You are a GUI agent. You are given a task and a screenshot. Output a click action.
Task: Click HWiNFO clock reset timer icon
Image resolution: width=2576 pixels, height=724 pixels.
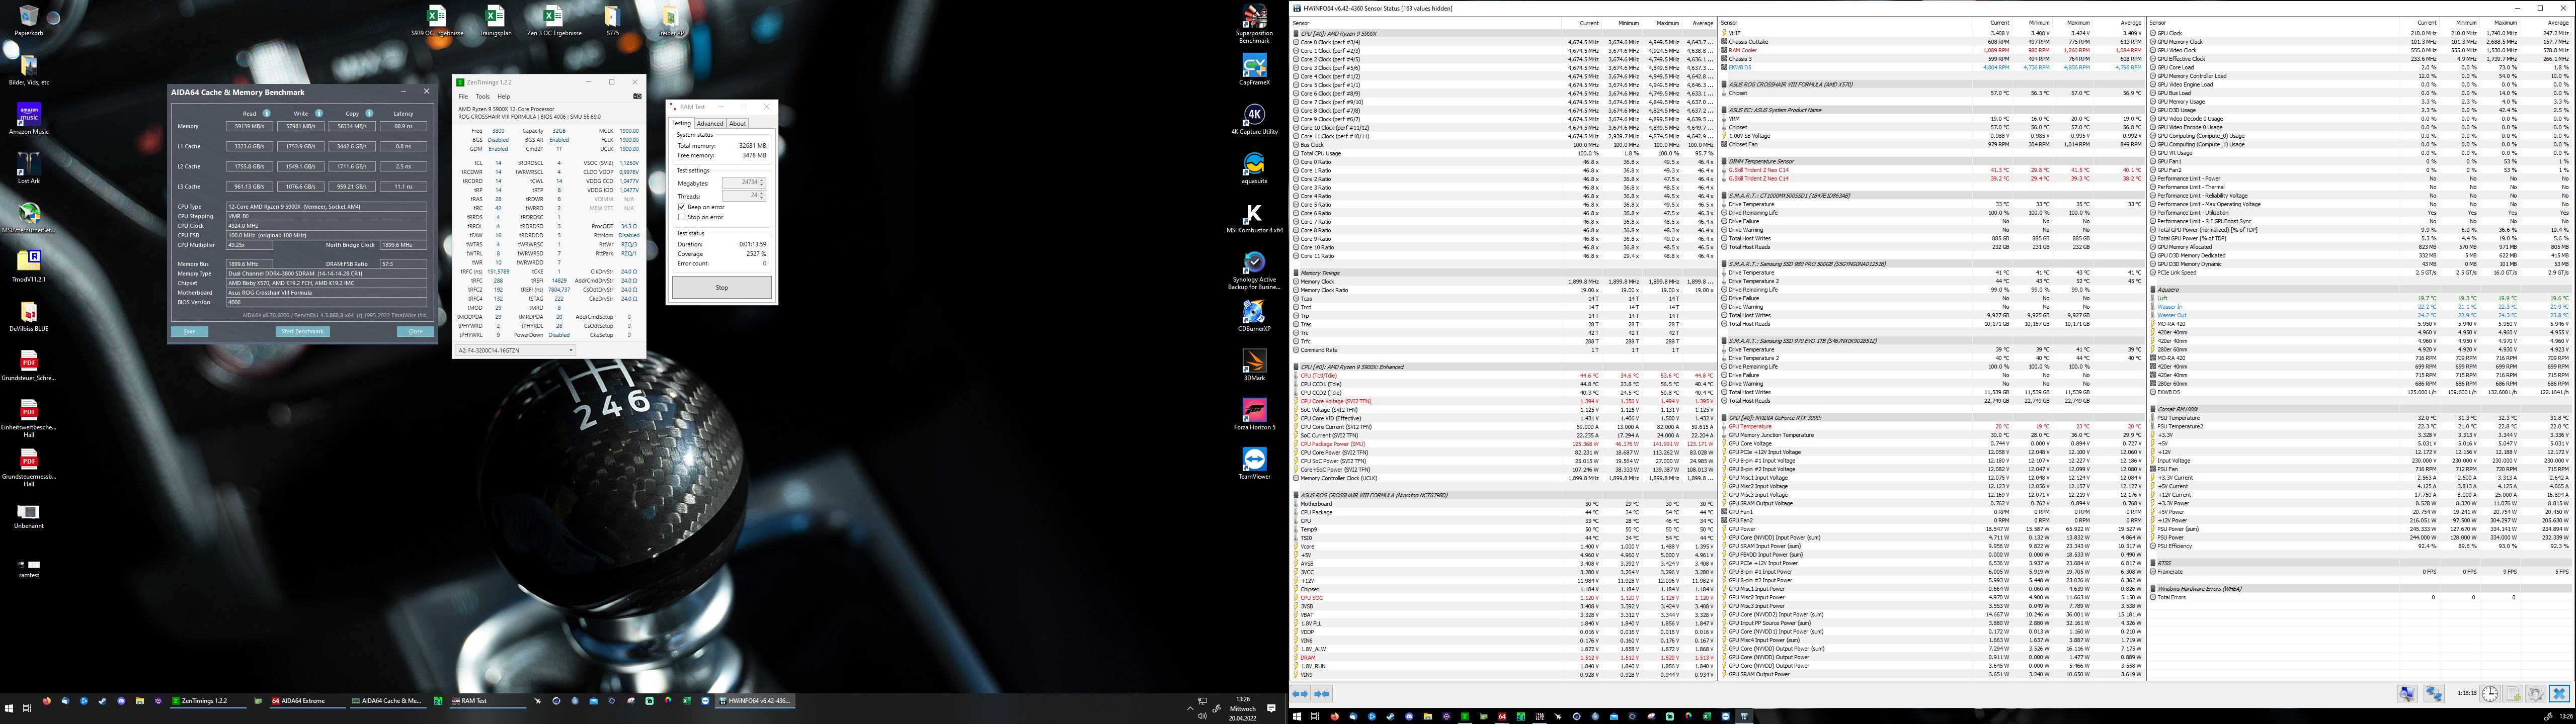(x=2490, y=694)
